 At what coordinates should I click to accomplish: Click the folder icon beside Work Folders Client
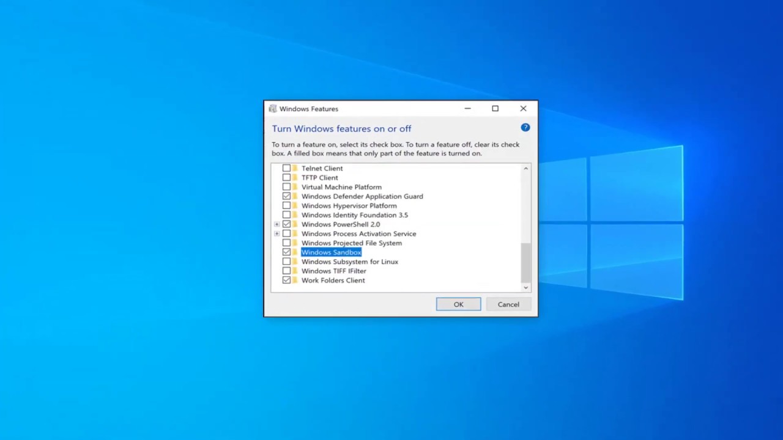[295, 280]
